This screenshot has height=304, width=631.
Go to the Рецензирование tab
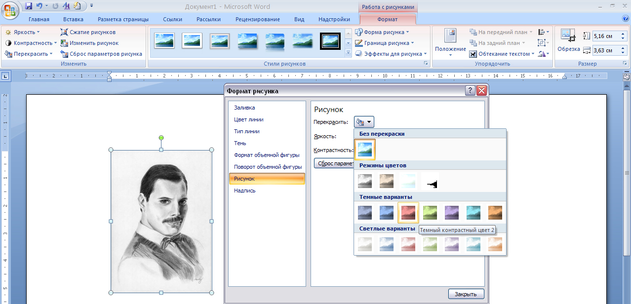(x=258, y=19)
